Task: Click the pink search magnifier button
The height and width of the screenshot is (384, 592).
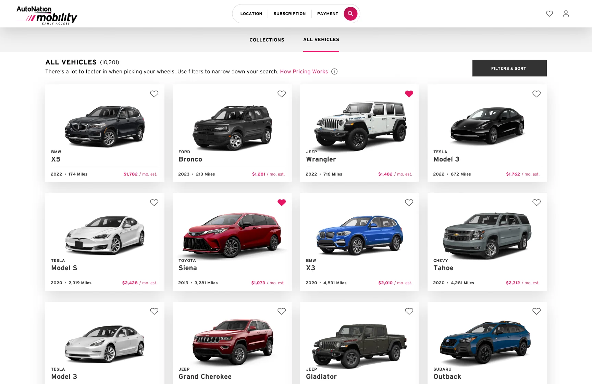Action: [x=350, y=14]
